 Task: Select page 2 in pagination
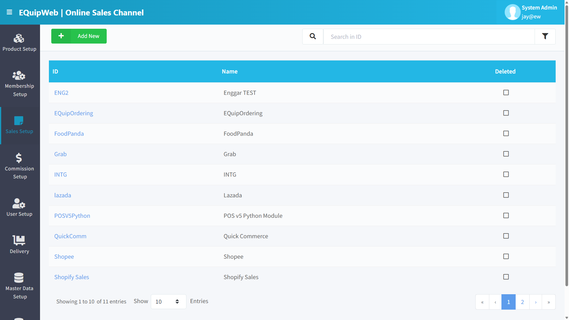point(522,302)
